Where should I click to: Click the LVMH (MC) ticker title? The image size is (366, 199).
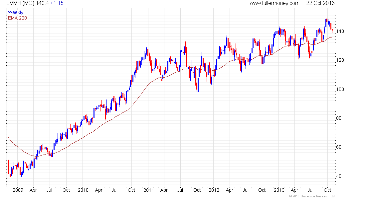point(21,3)
